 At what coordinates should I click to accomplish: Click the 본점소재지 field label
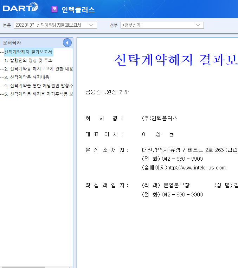(107, 150)
